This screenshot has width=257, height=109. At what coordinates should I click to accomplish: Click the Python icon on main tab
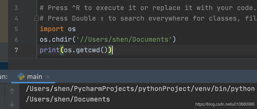(21, 77)
